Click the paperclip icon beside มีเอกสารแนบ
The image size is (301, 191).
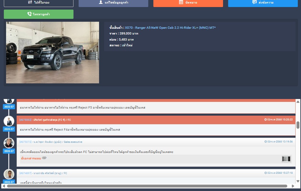coord(44,158)
